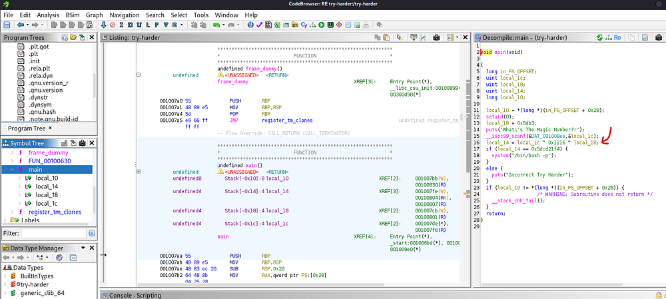Click the green Undo arrow icon
Viewport: 666px width, 299px height.
pos(218,25)
